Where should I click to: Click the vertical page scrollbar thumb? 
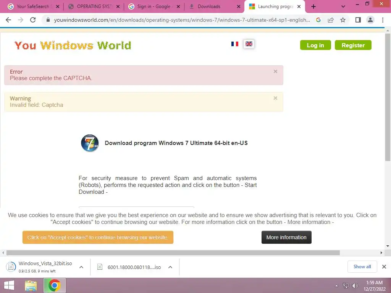click(388, 97)
